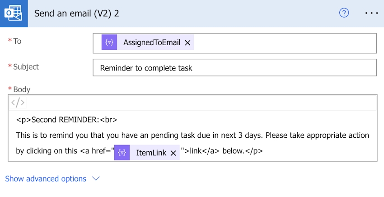Expand advanced options with the chevron
Screen dimensions: 384x197
pos(96,179)
